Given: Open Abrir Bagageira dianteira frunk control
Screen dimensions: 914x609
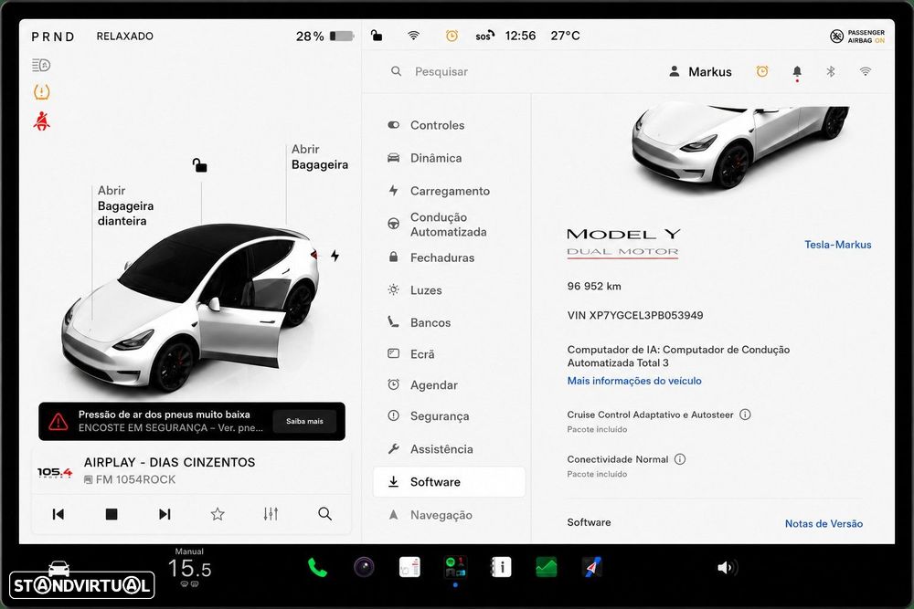Looking at the screenshot, I should 125,205.
